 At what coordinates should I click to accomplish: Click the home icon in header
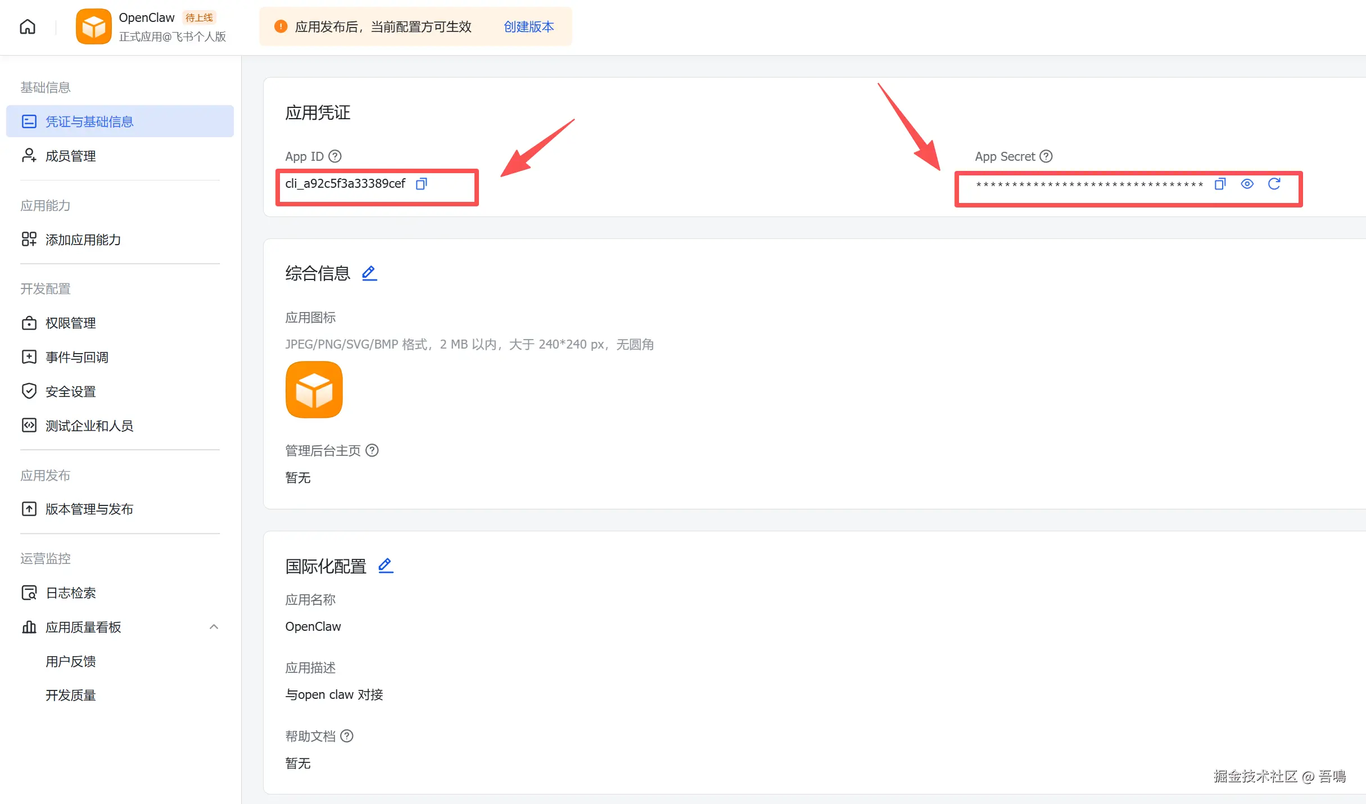pyautogui.click(x=28, y=26)
